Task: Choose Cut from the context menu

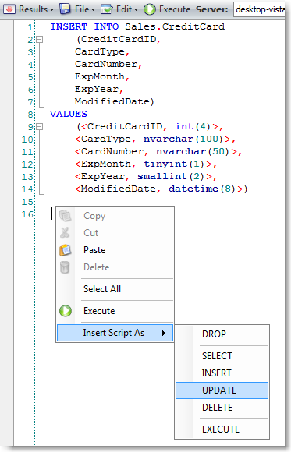Action: [x=115, y=233]
